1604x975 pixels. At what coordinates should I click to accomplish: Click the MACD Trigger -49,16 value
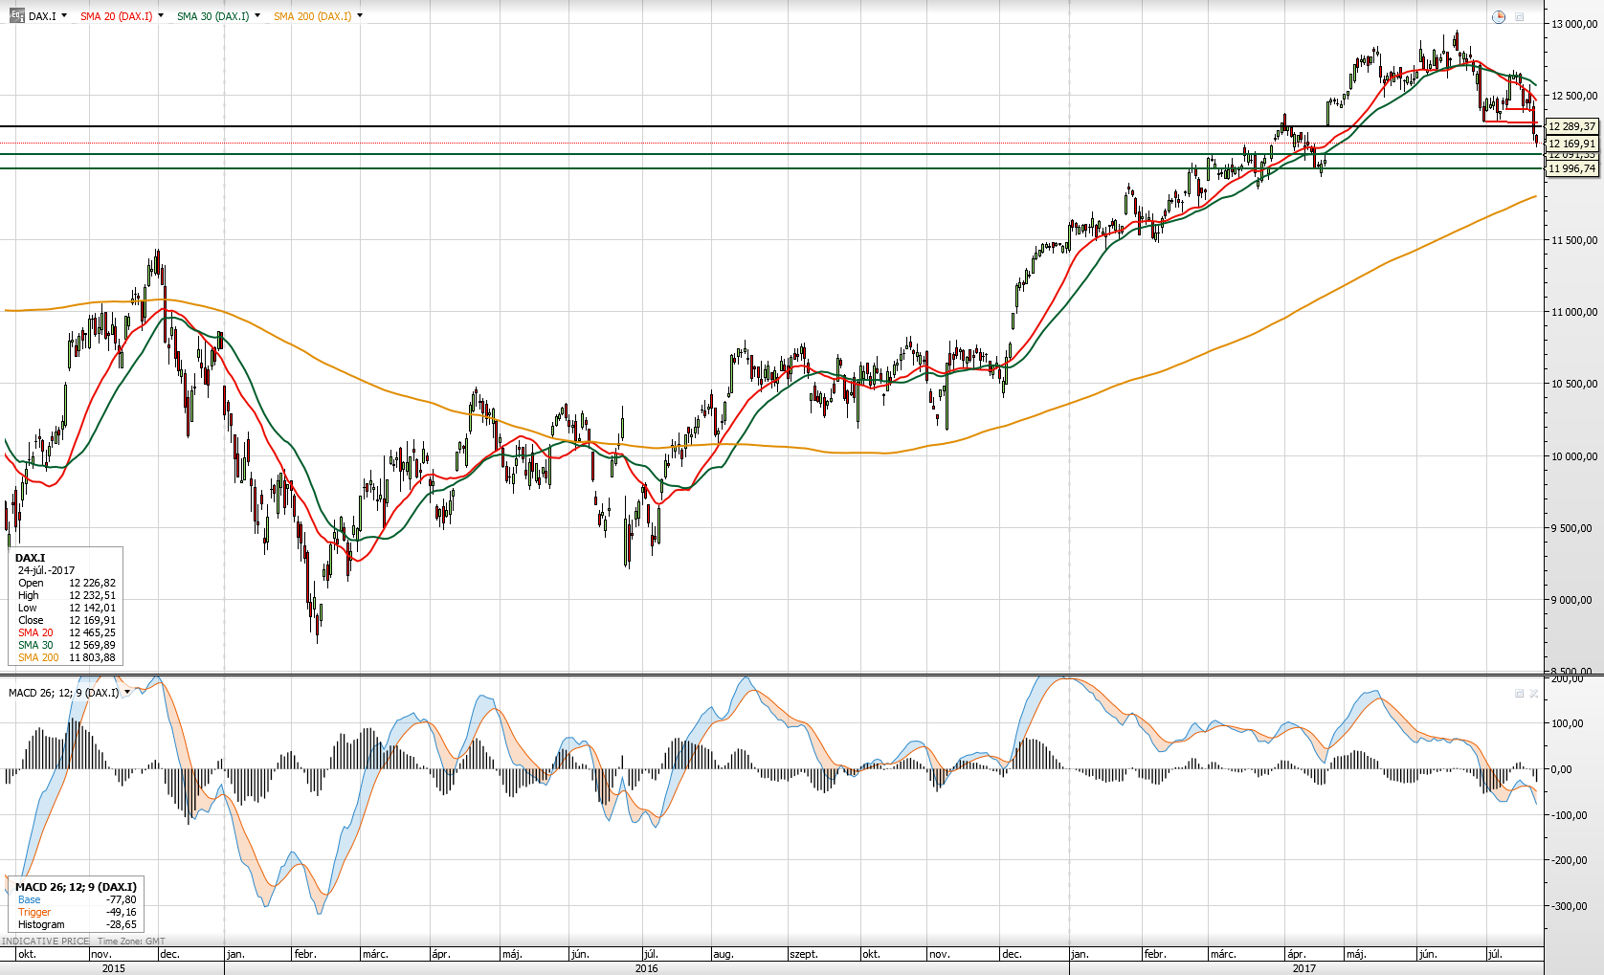coord(121,912)
